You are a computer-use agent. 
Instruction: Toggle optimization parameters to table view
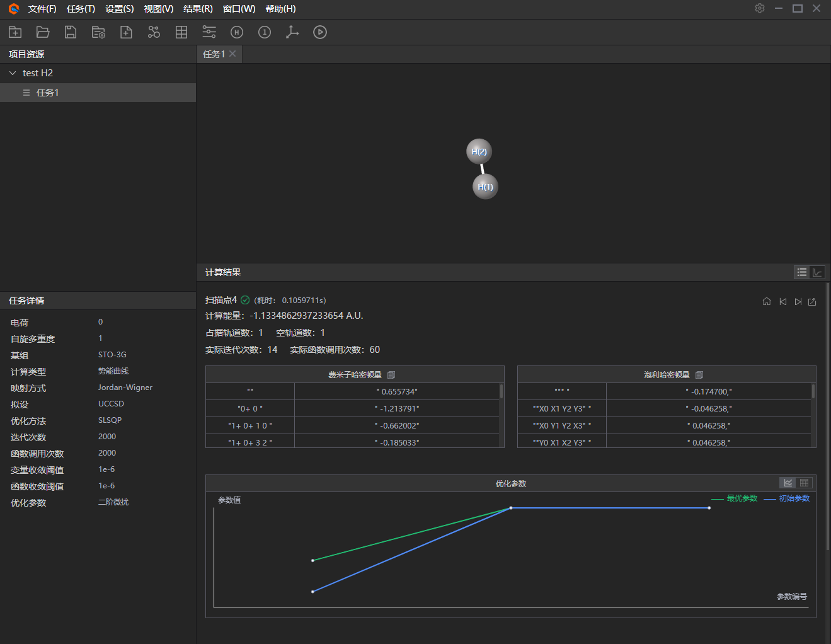point(804,483)
